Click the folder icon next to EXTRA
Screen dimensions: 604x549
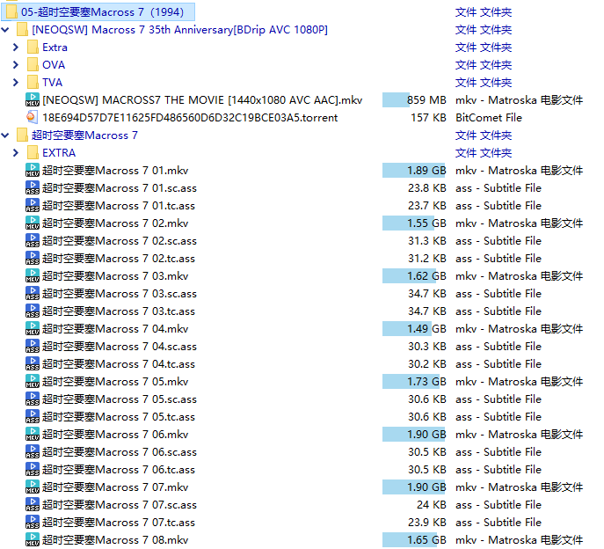(x=33, y=153)
